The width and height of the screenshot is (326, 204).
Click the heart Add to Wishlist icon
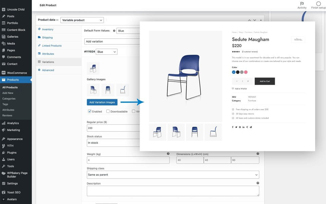pyautogui.click(x=233, y=88)
